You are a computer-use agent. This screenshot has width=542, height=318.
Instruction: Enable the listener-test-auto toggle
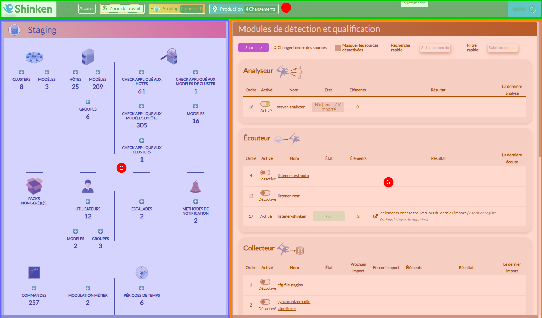tap(265, 173)
